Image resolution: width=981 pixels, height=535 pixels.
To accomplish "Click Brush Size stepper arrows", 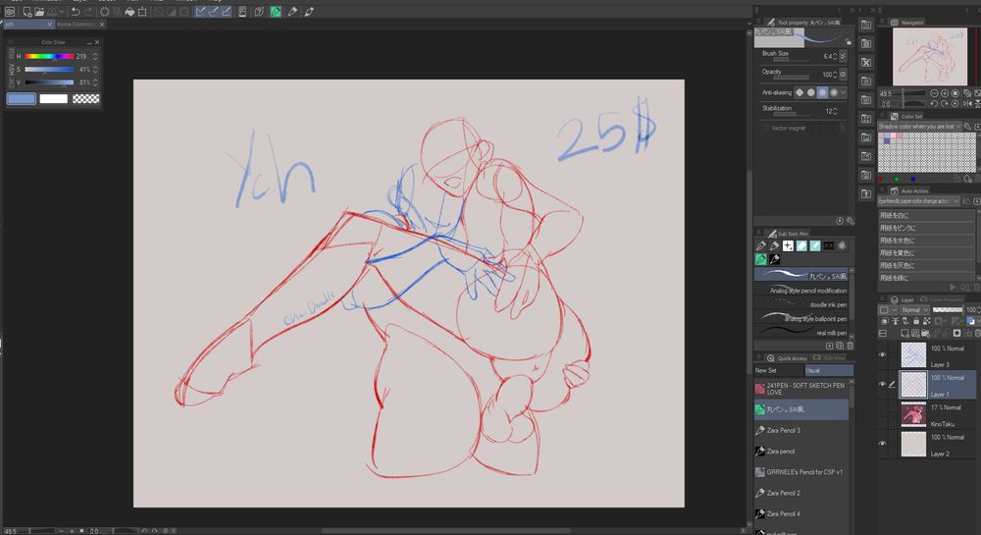I will click(835, 56).
